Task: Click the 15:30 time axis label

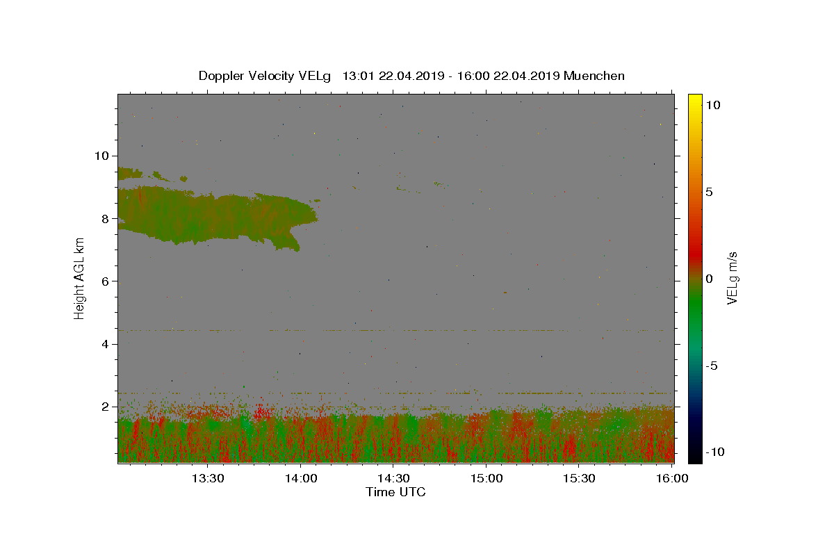Action: pos(580,478)
